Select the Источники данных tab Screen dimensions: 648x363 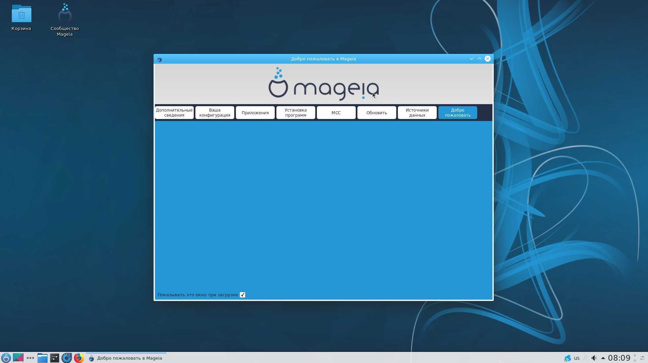tap(417, 113)
